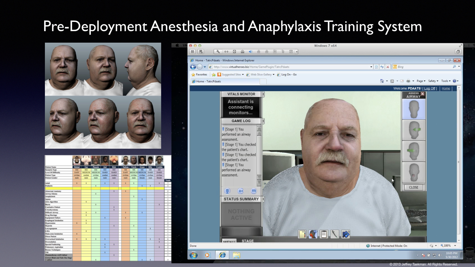Close Assess Airway panel with X
Screen dimensions: 475x267
(423, 94)
